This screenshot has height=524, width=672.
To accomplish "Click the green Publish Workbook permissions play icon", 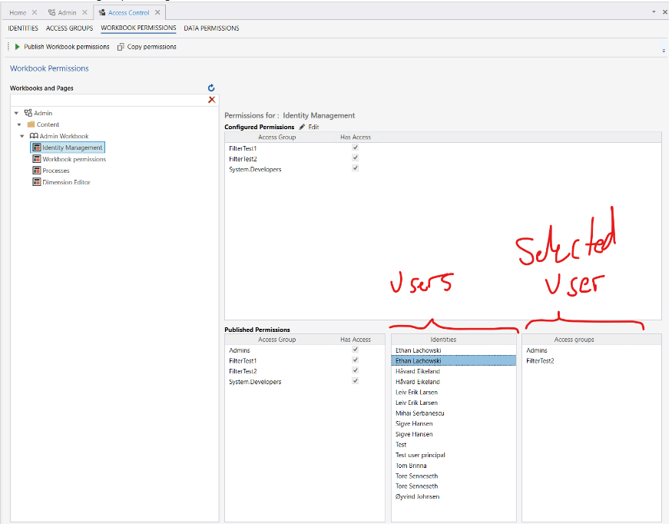I will coord(18,47).
